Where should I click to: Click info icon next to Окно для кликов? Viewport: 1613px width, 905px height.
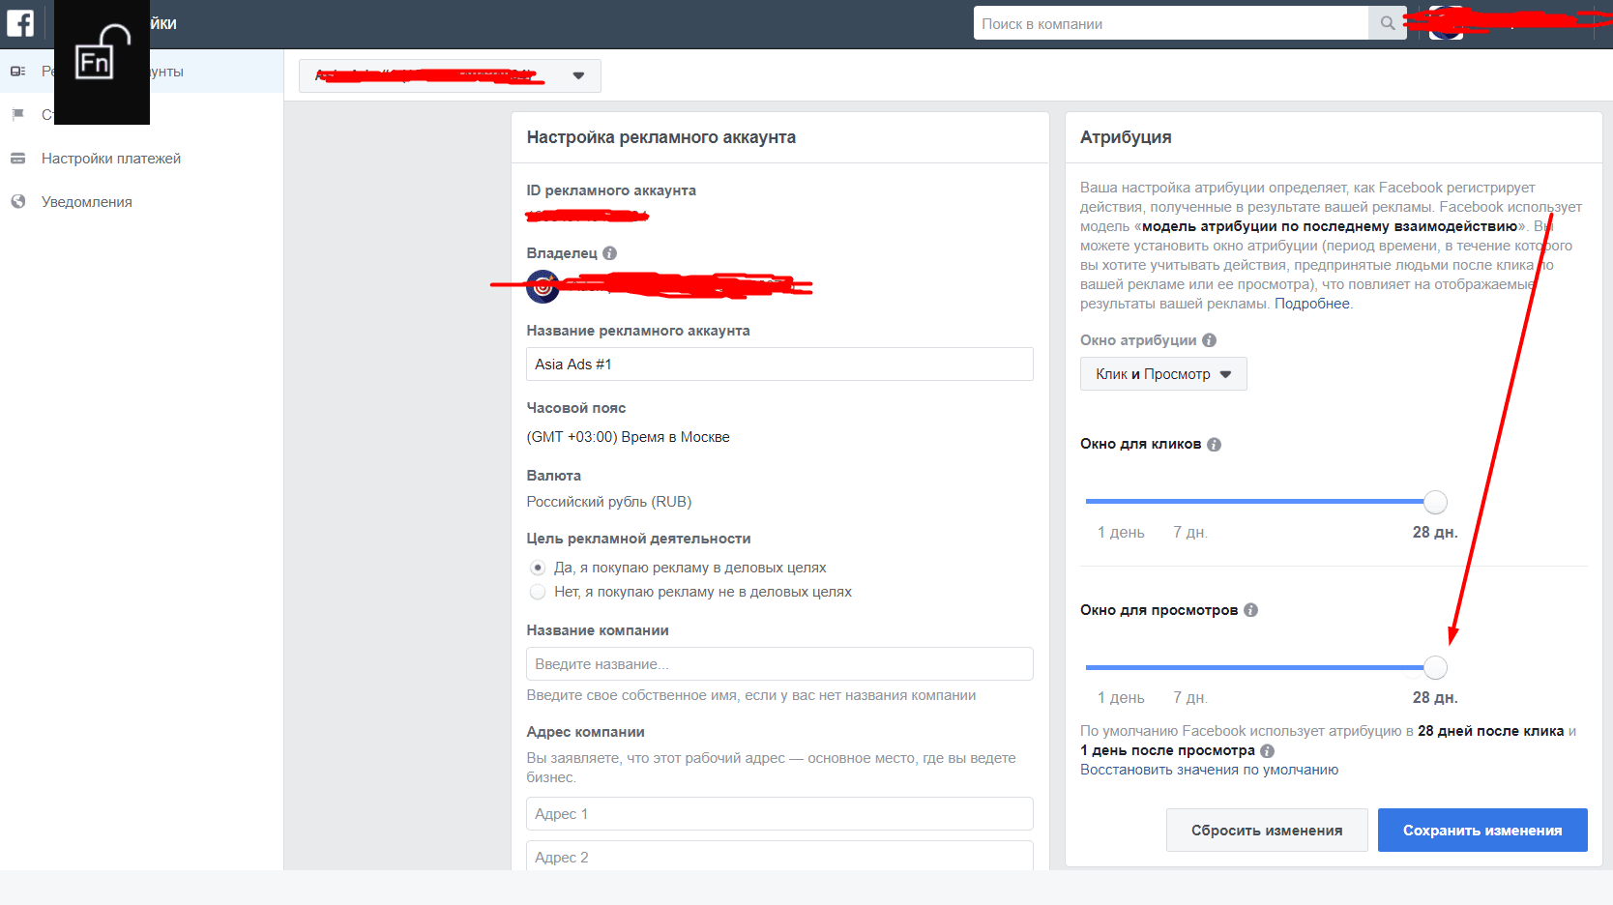click(1214, 445)
